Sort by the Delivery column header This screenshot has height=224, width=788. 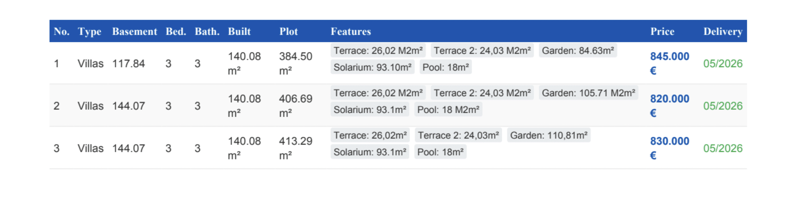(x=723, y=31)
